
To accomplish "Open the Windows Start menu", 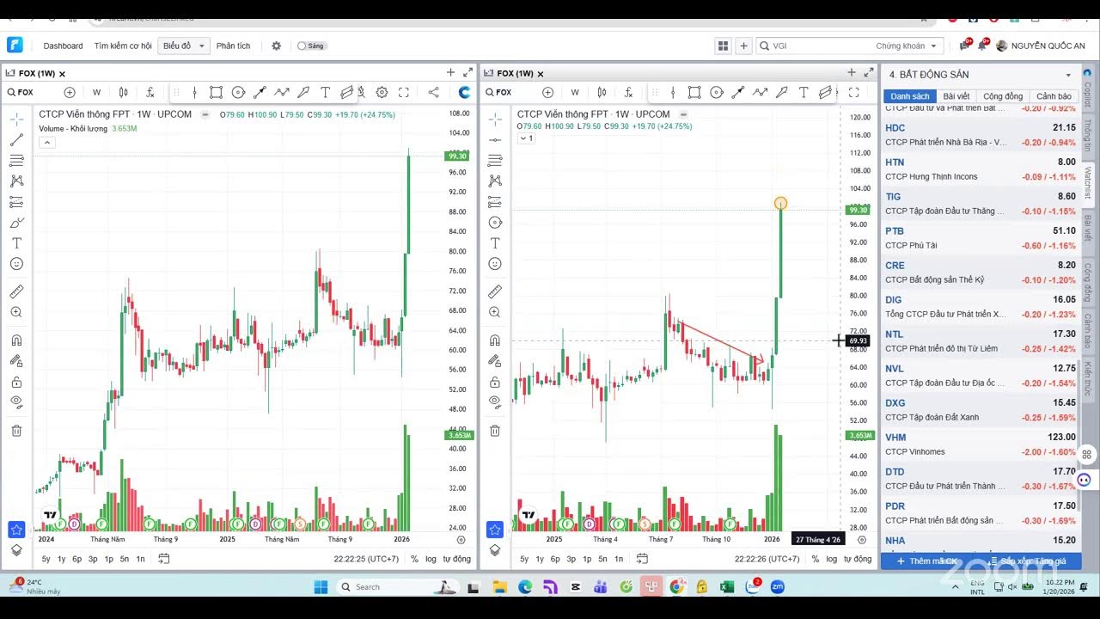I will [321, 587].
